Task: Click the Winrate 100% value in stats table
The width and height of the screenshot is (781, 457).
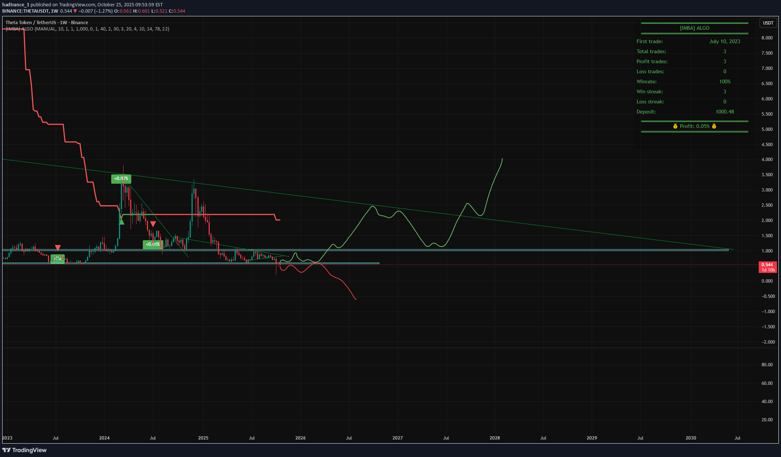Action: click(x=724, y=82)
